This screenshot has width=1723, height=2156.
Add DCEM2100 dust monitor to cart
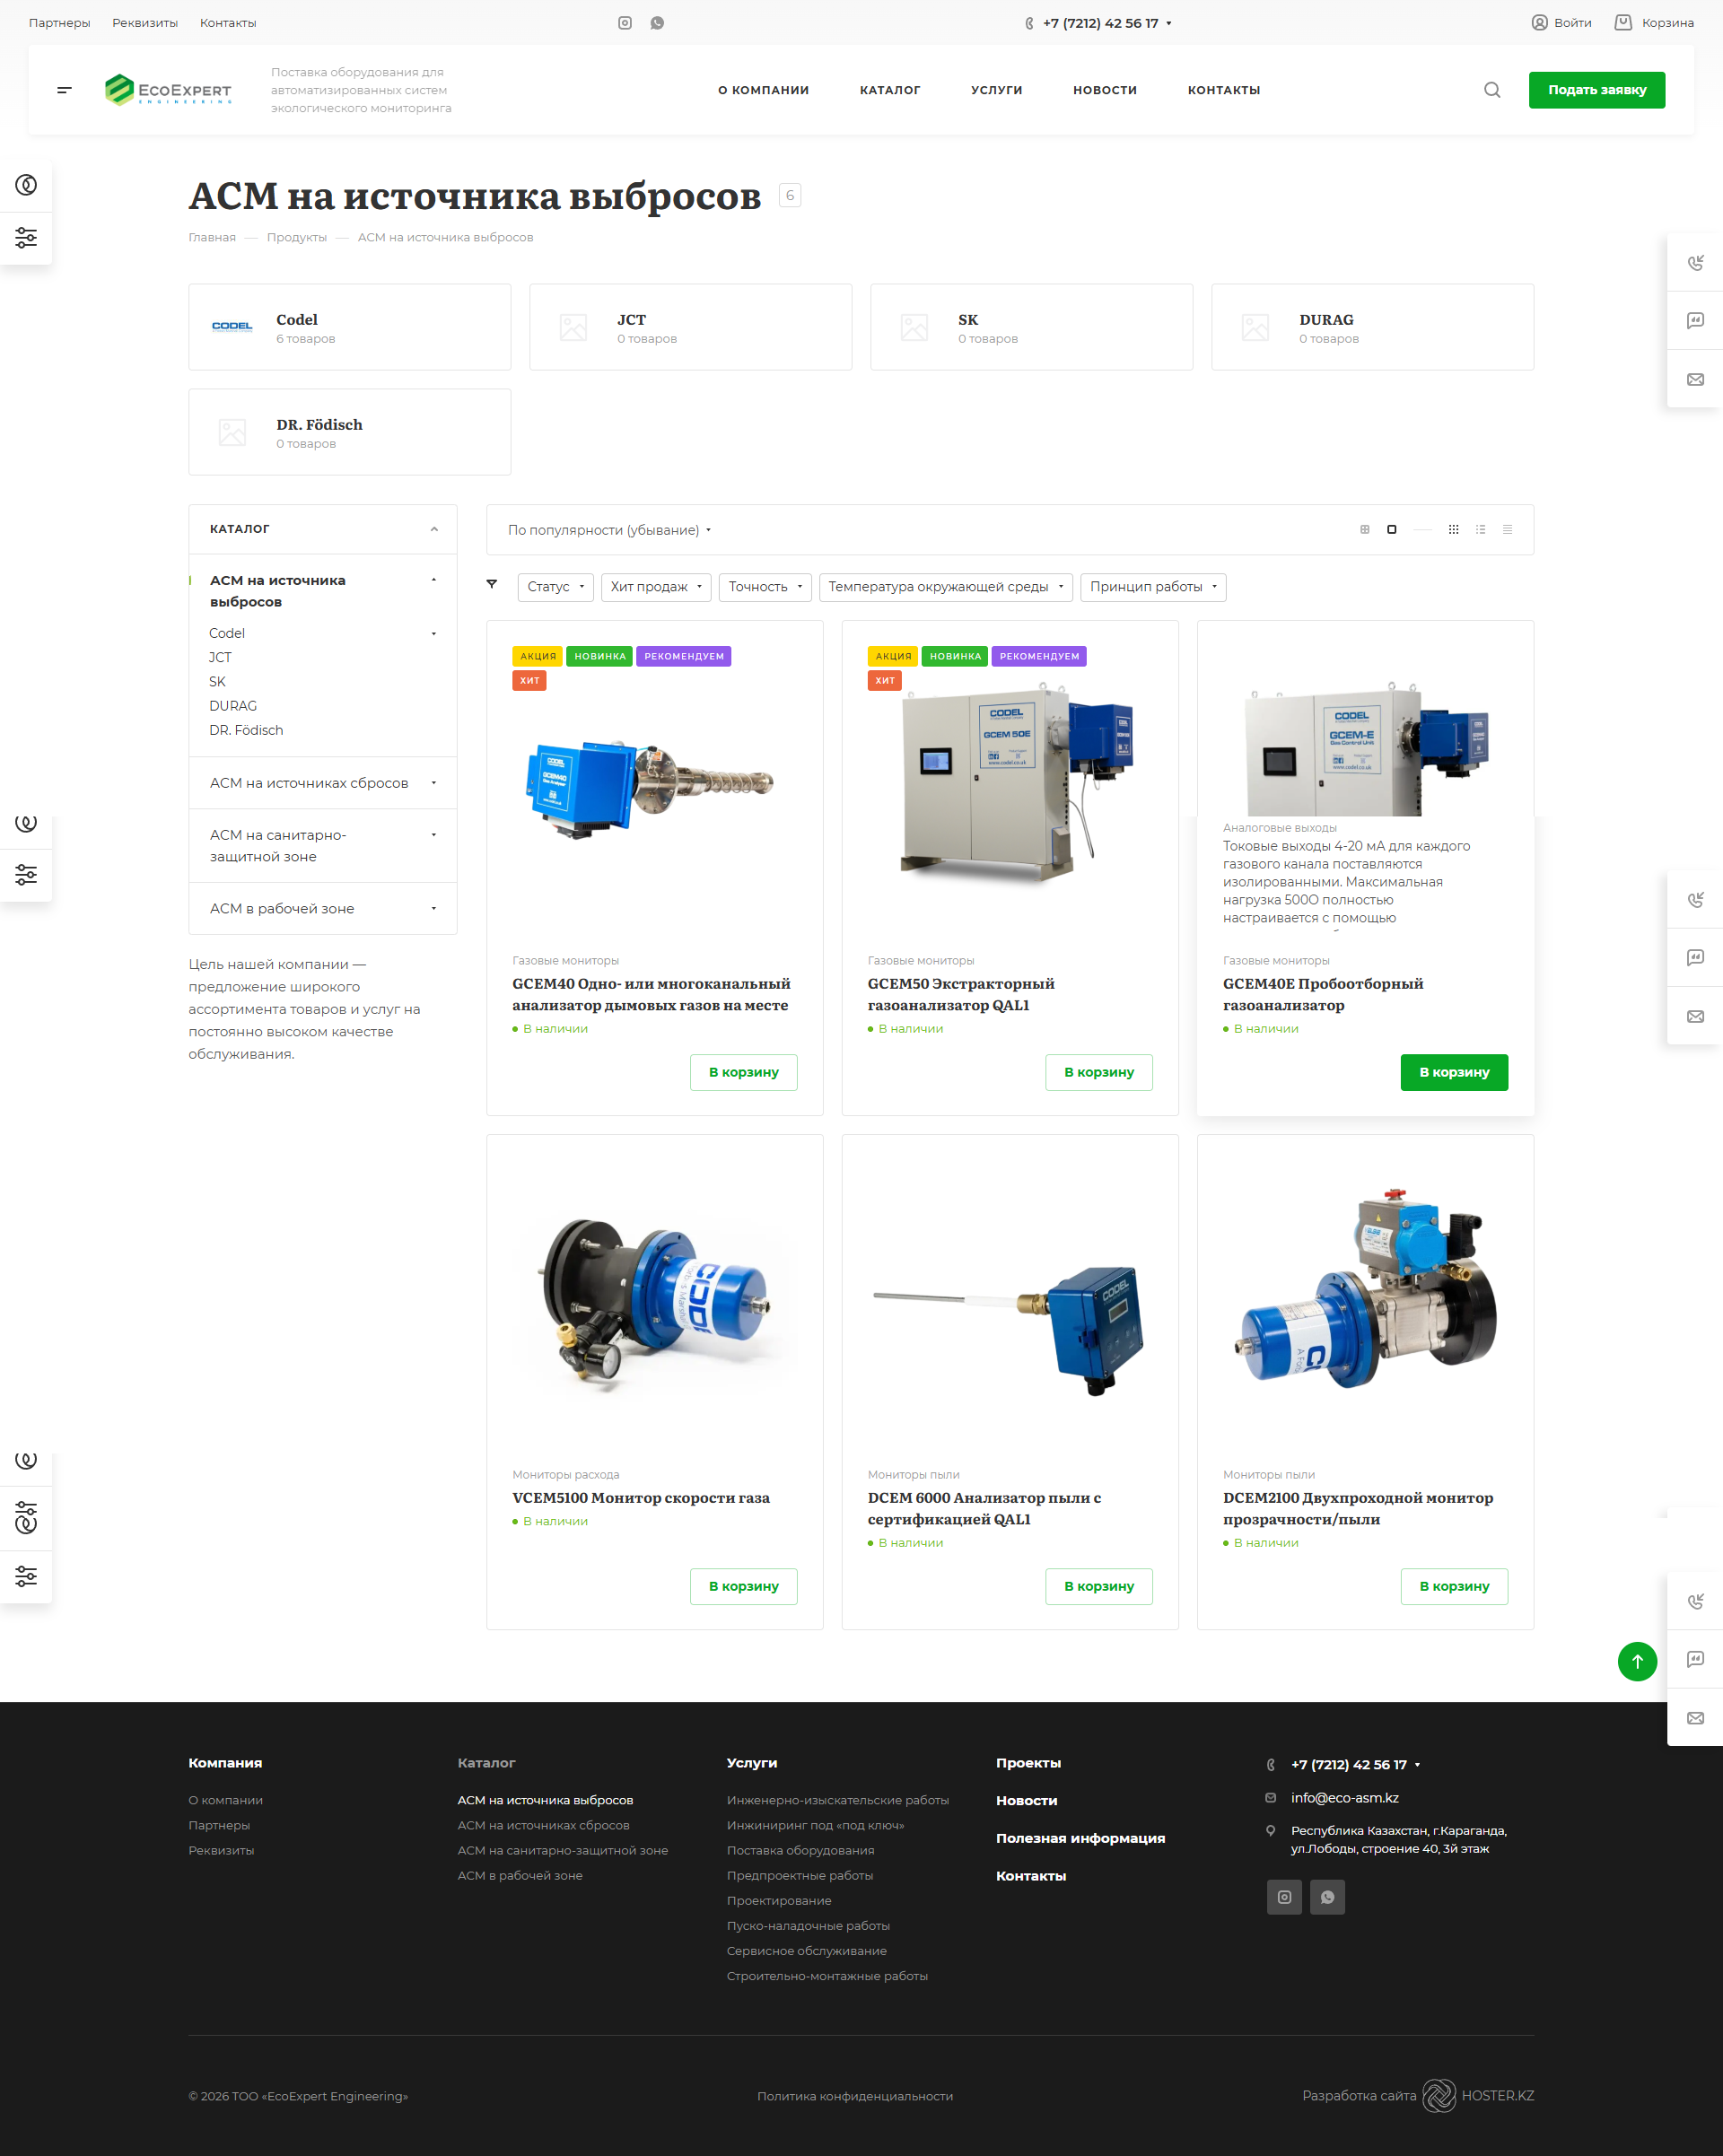(1454, 1586)
